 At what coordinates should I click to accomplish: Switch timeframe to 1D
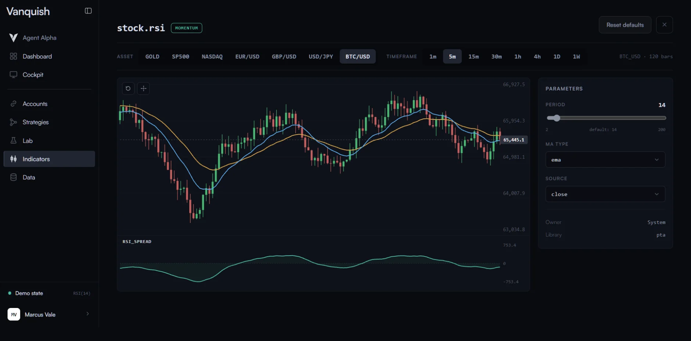pos(557,56)
